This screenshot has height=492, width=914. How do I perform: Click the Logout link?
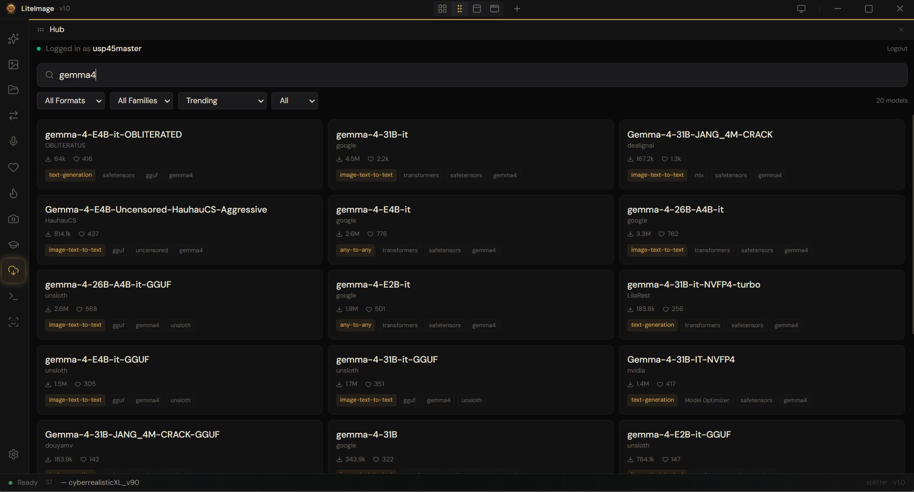(896, 48)
